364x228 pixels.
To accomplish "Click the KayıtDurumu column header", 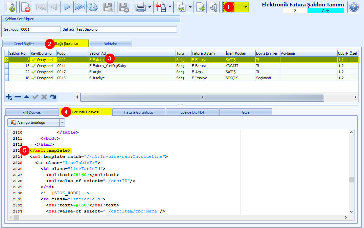I will point(43,53).
